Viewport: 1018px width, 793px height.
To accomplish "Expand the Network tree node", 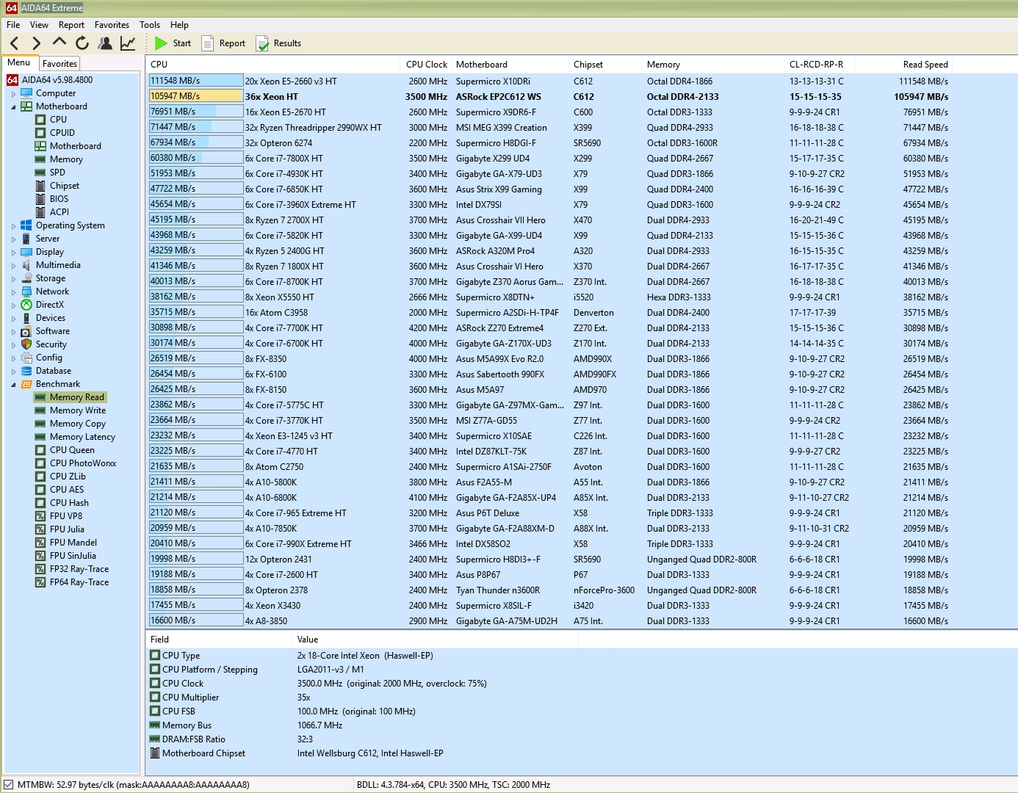I will click(13, 292).
